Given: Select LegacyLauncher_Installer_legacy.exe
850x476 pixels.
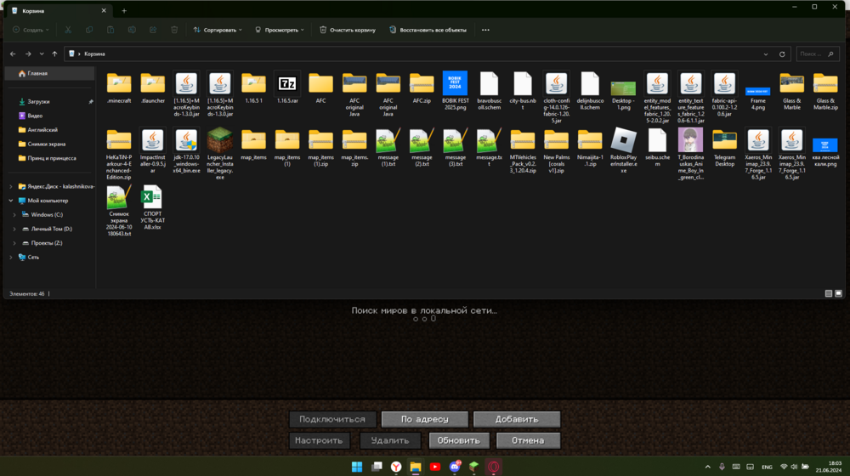Looking at the screenshot, I should [219, 154].
